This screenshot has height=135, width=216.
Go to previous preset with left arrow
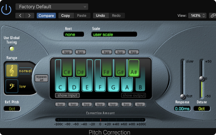point(20,15)
